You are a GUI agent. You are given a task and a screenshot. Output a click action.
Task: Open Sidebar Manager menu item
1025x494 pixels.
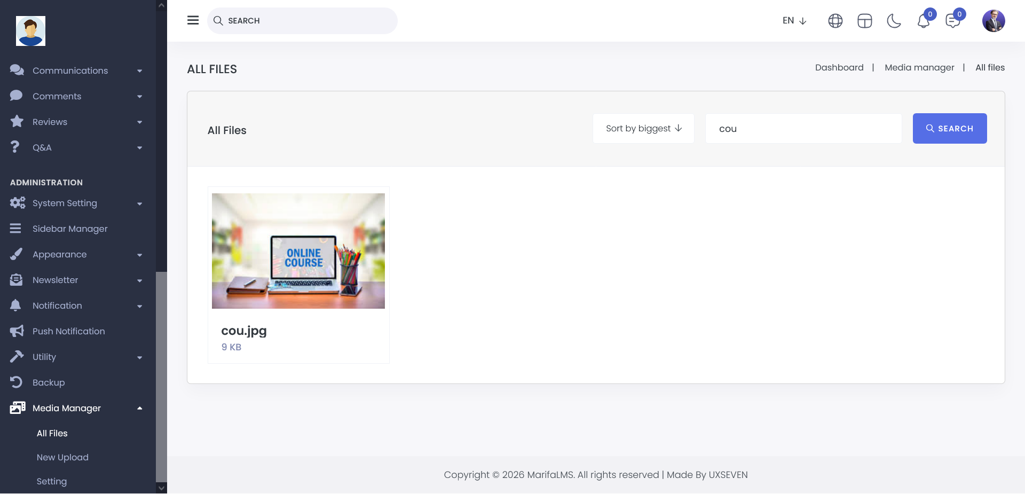[x=70, y=229]
